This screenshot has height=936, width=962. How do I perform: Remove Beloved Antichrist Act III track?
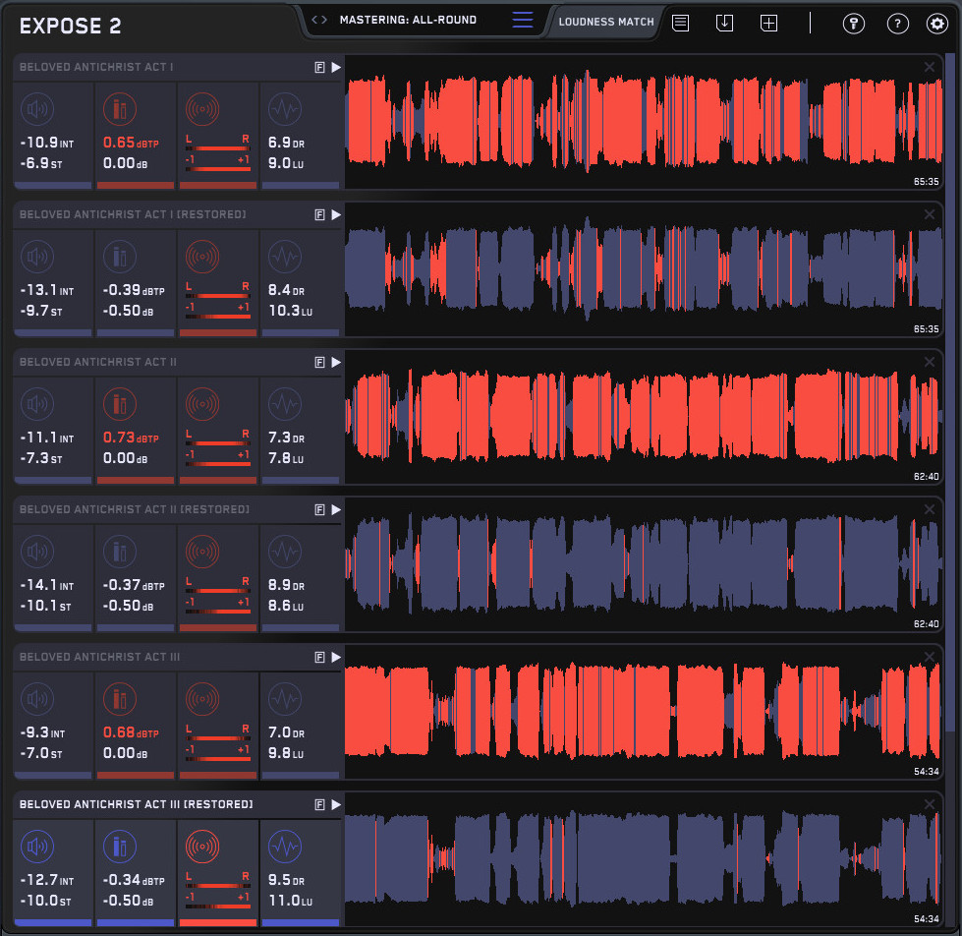930,657
